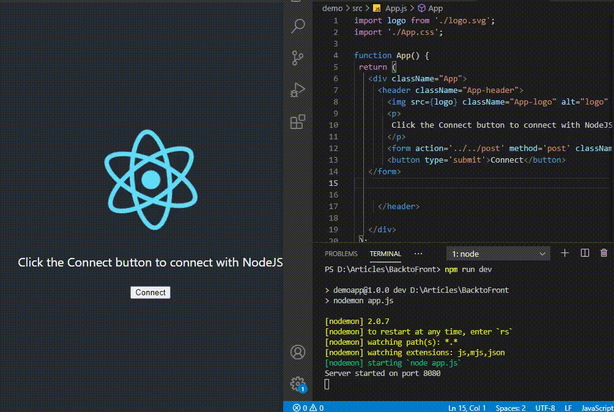Open the Extensions view
614x412 pixels.
click(x=298, y=122)
